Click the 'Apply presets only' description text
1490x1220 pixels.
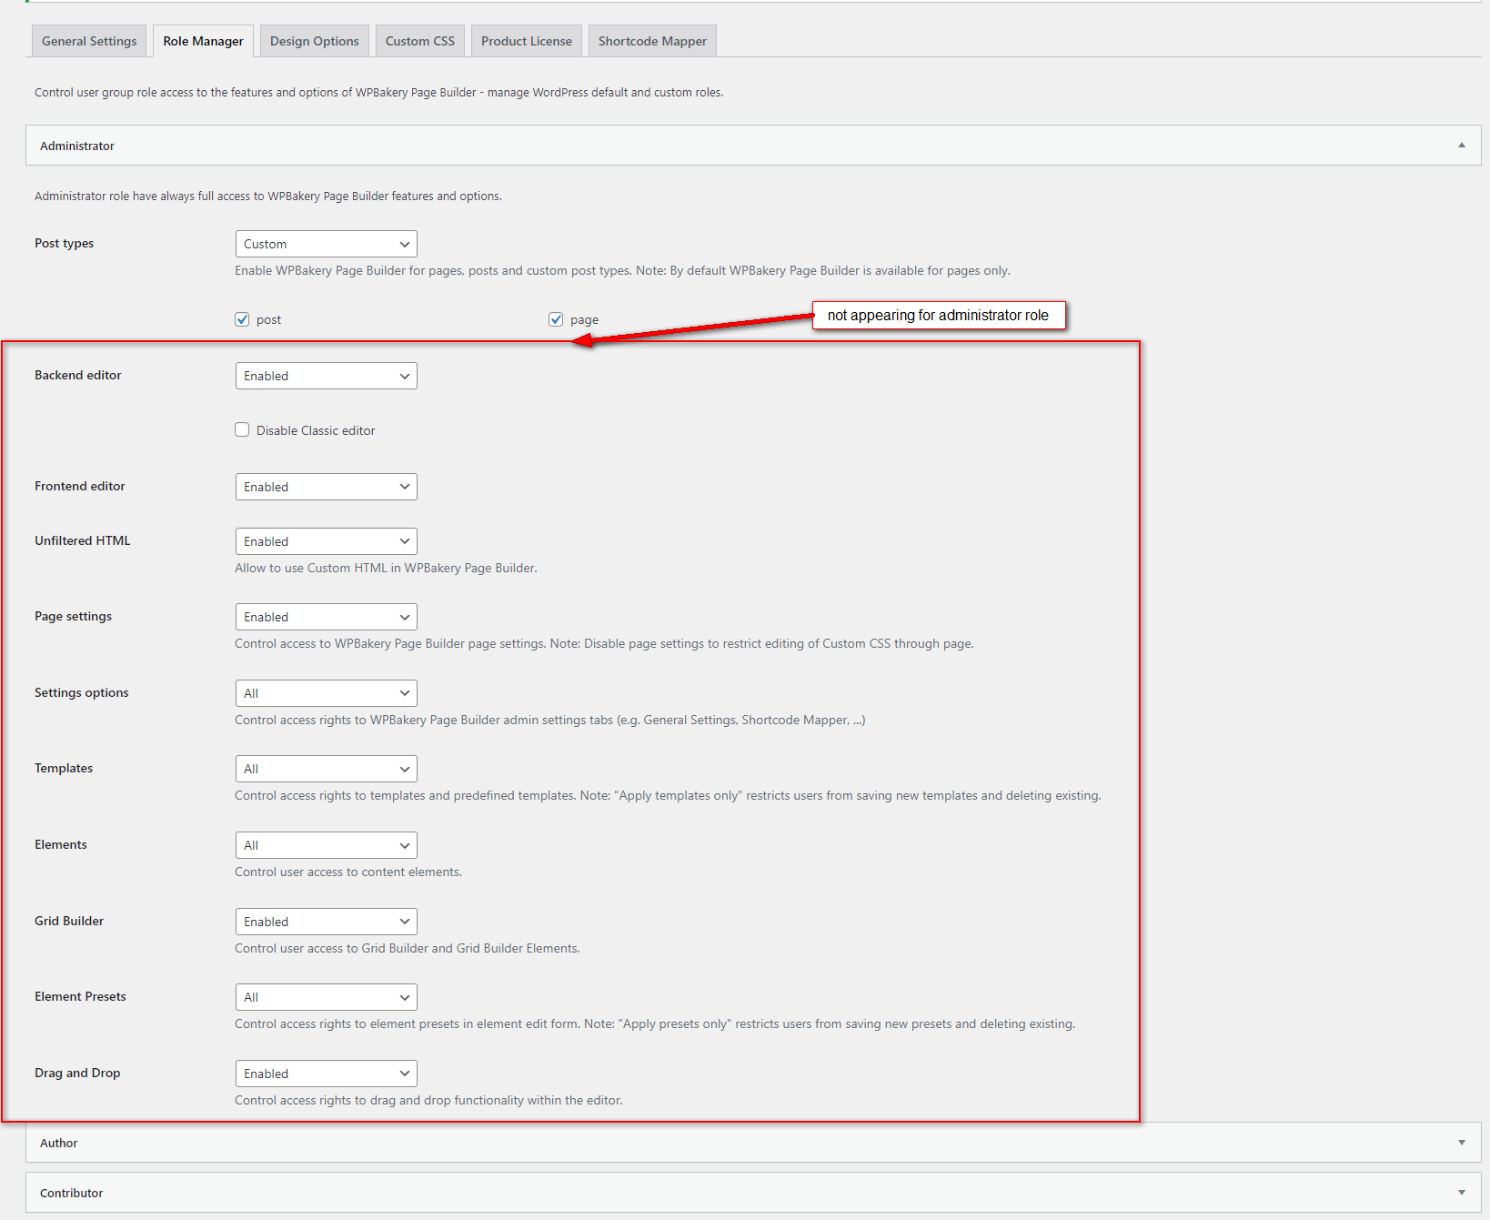pos(655,1023)
